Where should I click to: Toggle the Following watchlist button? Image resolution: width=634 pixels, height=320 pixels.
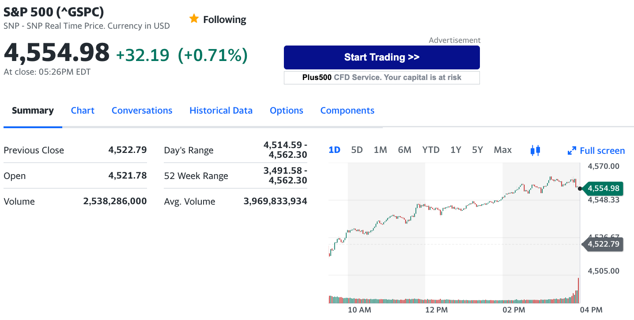pyautogui.click(x=218, y=19)
